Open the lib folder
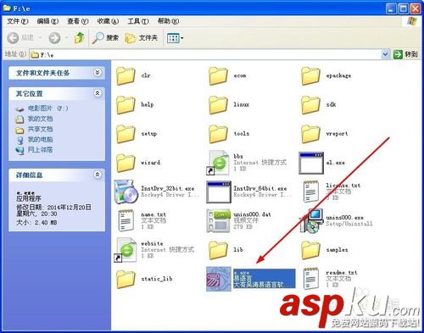 pyautogui.click(x=218, y=250)
